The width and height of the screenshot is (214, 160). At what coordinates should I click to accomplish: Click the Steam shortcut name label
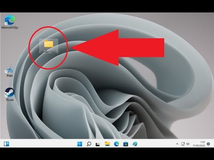point(10,100)
